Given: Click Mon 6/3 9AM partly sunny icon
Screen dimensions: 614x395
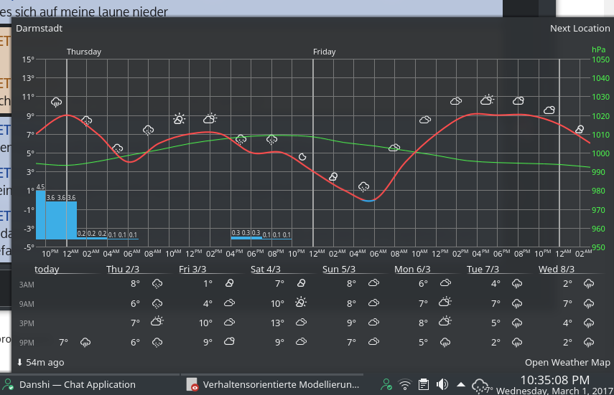Looking at the screenshot, I should 445,302.
